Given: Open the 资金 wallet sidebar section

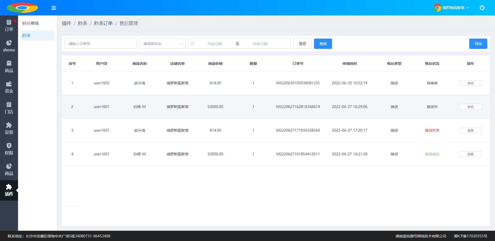Looking at the screenshot, I should (9, 87).
